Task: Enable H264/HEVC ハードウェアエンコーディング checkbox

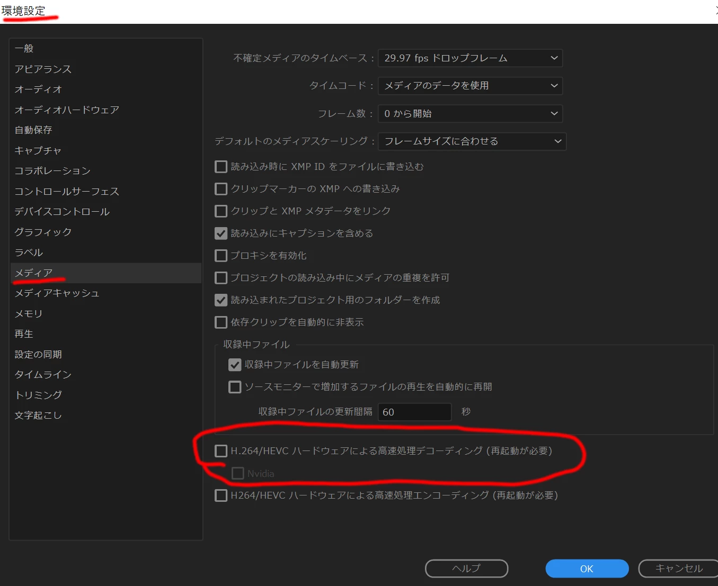Action: click(x=221, y=495)
